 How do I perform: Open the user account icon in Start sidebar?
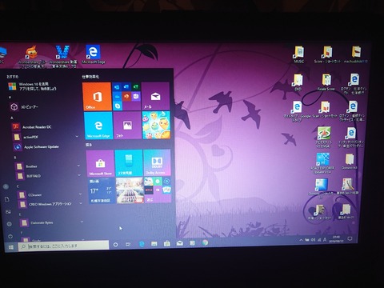pyautogui.click(x=6, y=186)
